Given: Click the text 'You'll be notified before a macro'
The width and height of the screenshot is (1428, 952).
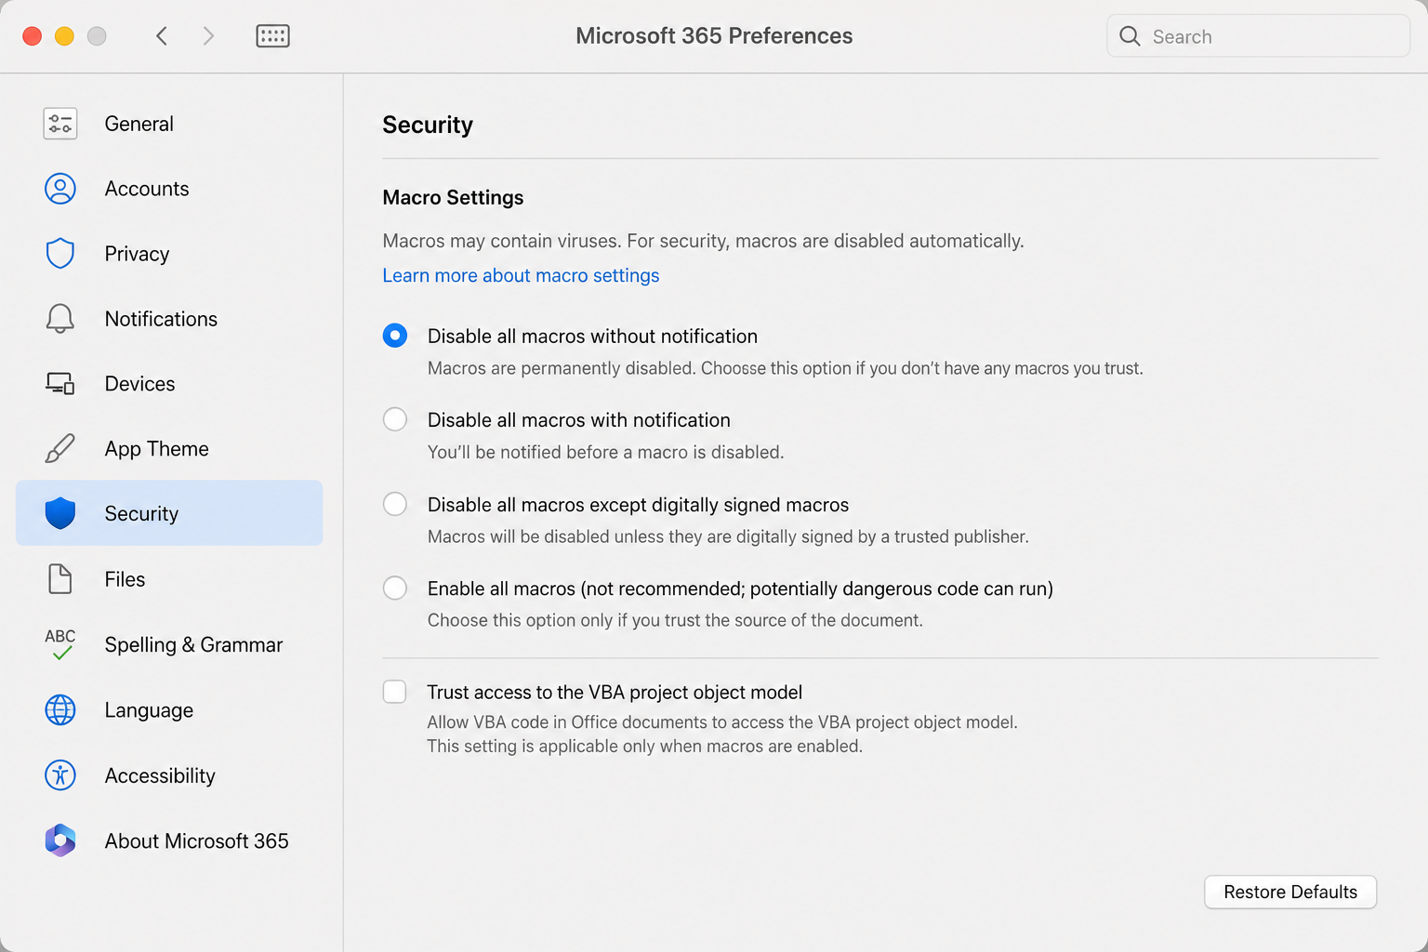Looking at the screenshot, I should click(x=558, y=452).
